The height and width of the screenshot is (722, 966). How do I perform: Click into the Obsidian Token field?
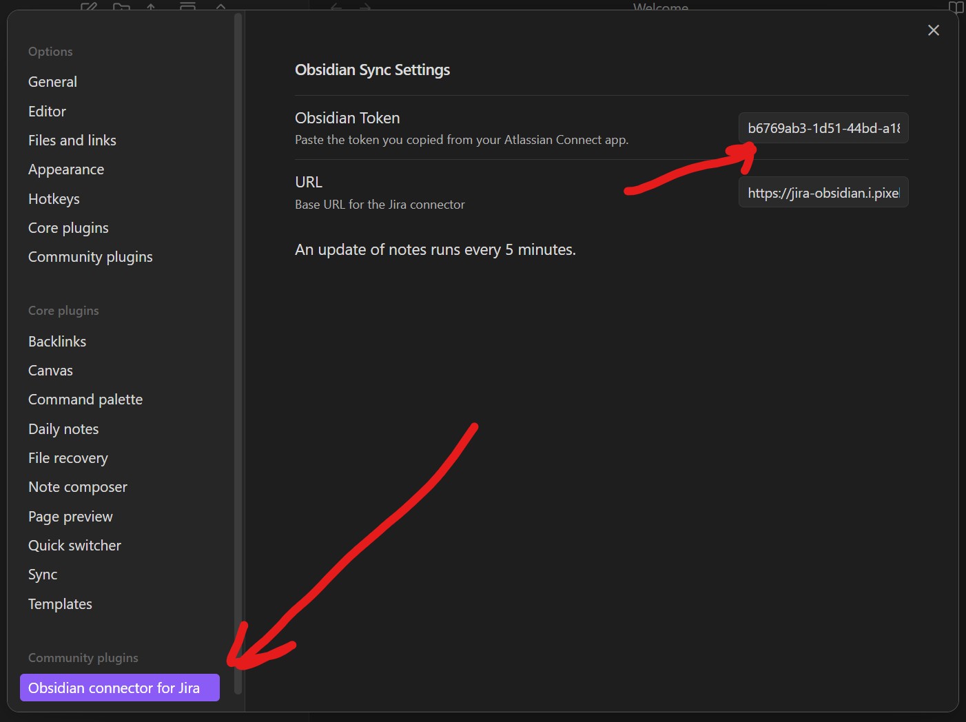(823, 128)
